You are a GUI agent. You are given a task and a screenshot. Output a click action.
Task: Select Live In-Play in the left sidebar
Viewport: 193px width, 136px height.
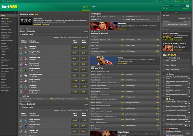tap(9, 18)
